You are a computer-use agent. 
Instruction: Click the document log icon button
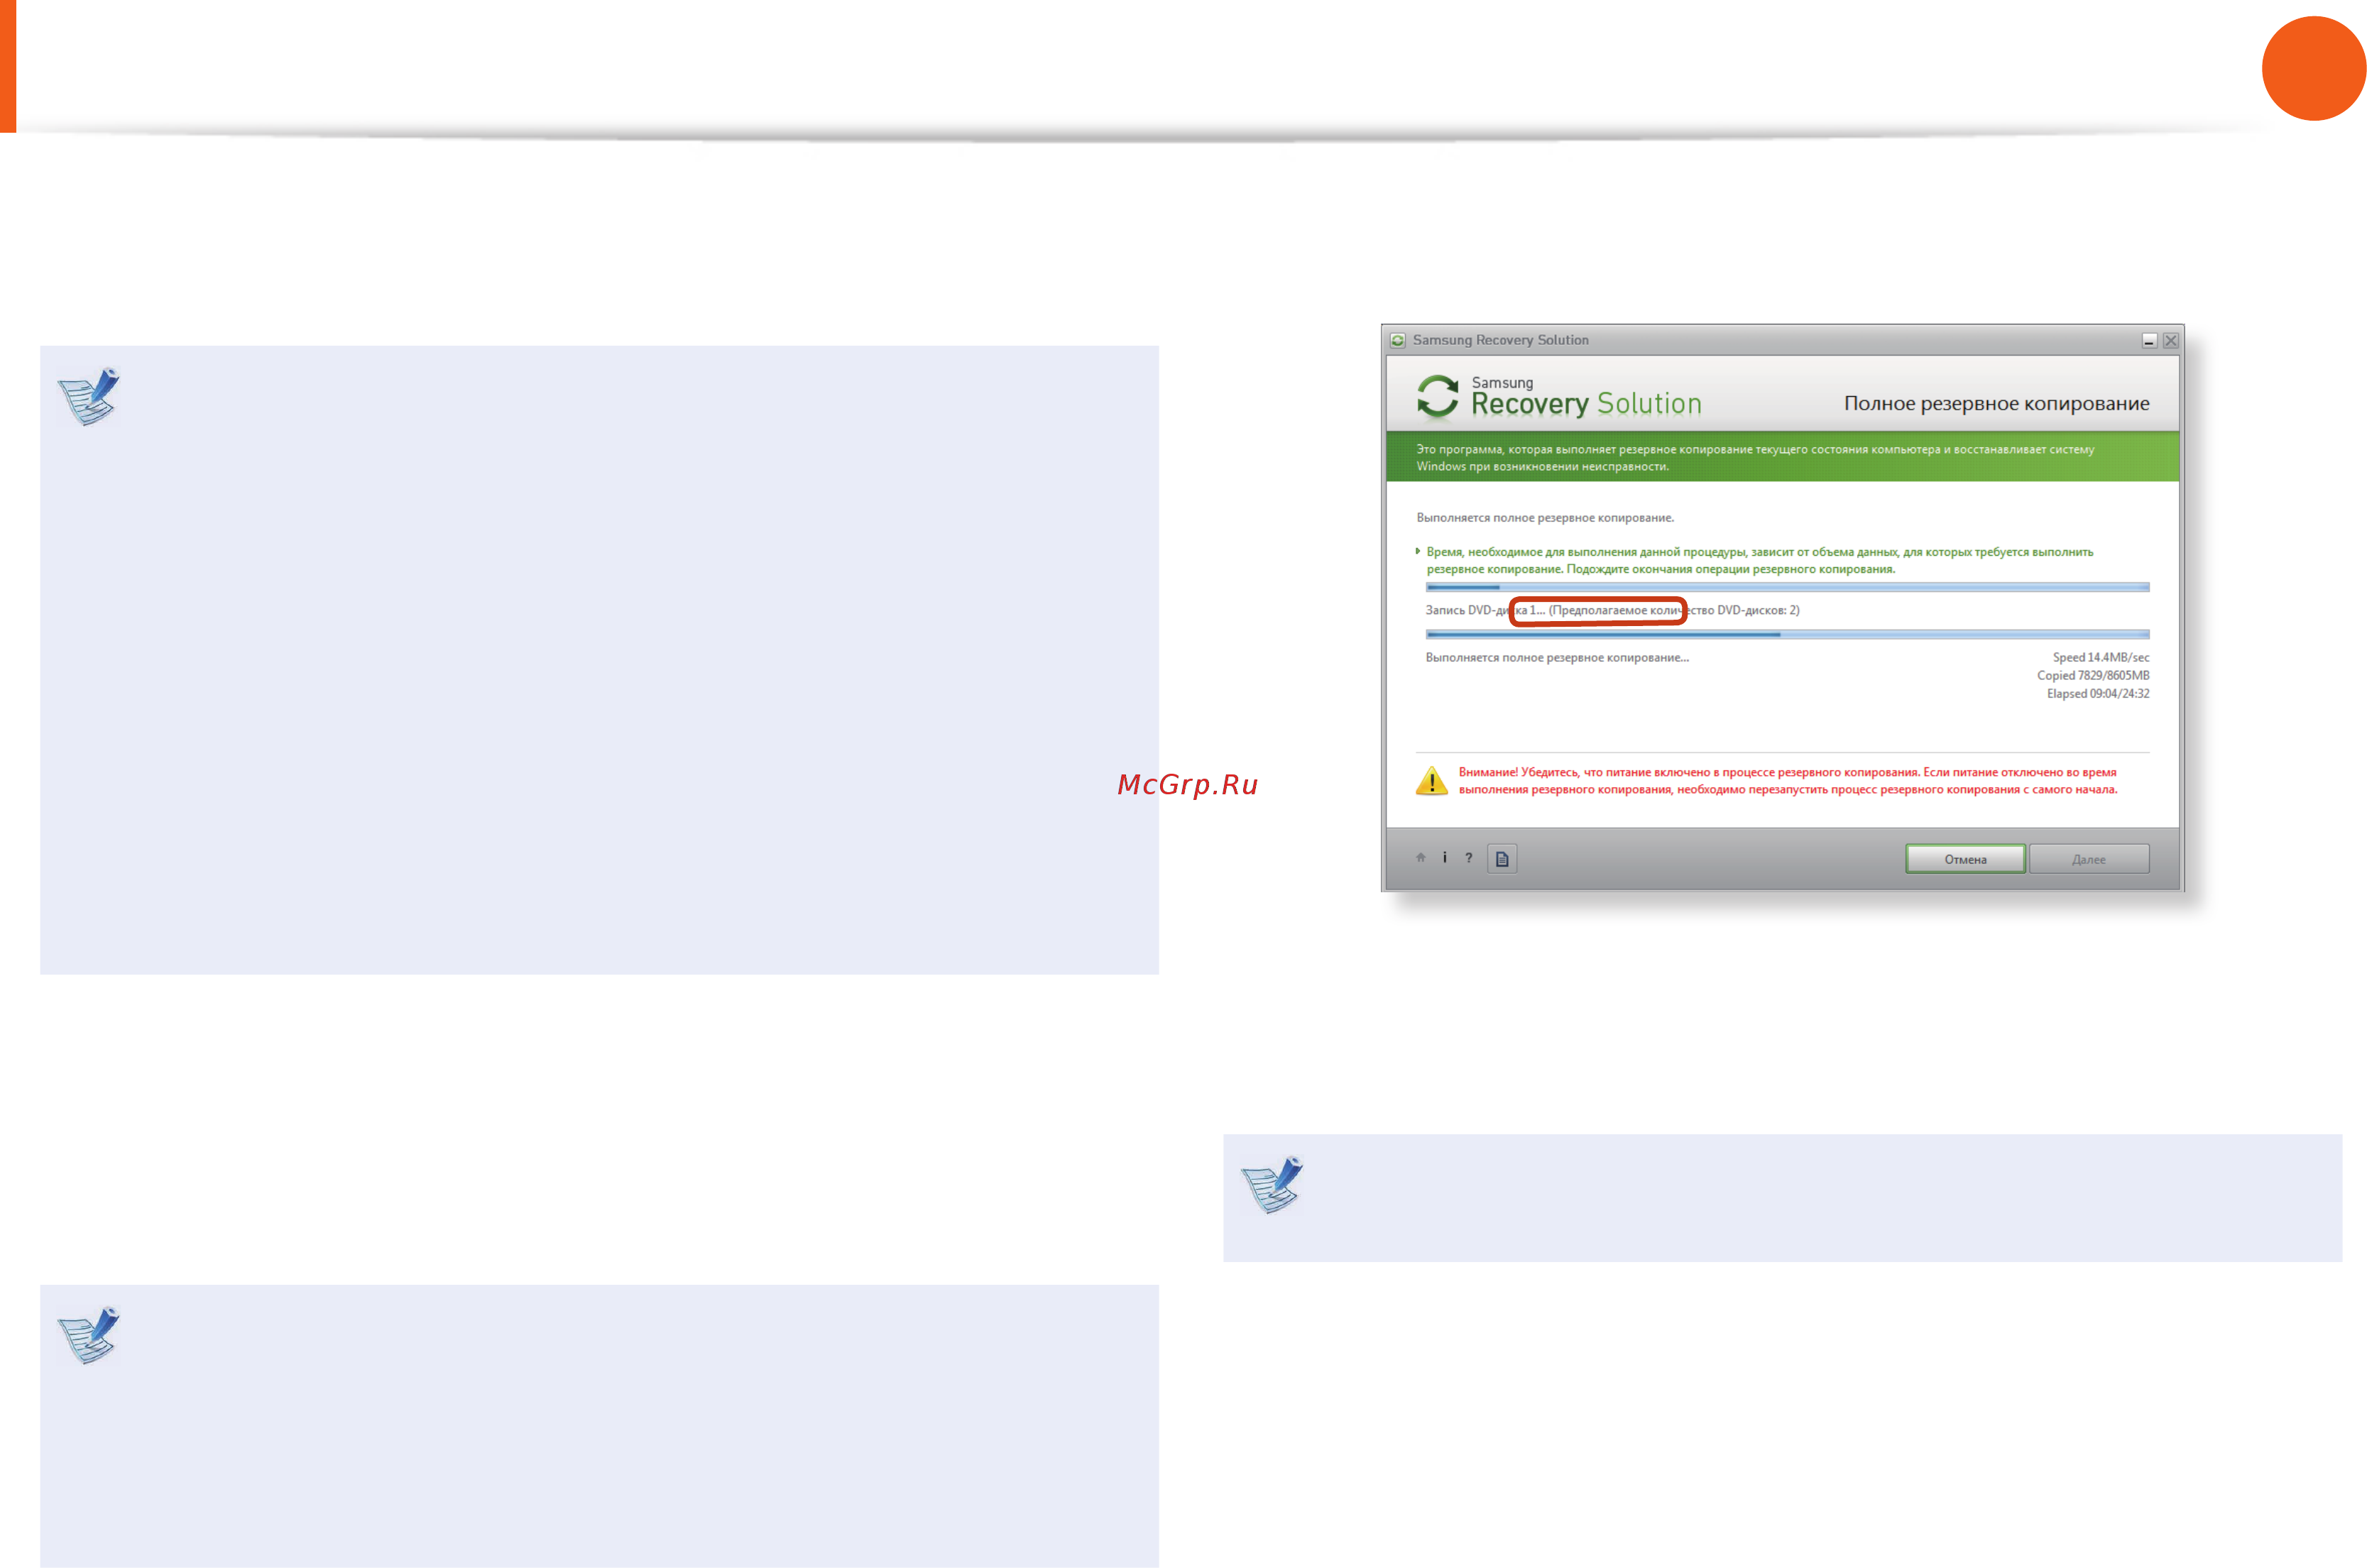point(1502,858)
